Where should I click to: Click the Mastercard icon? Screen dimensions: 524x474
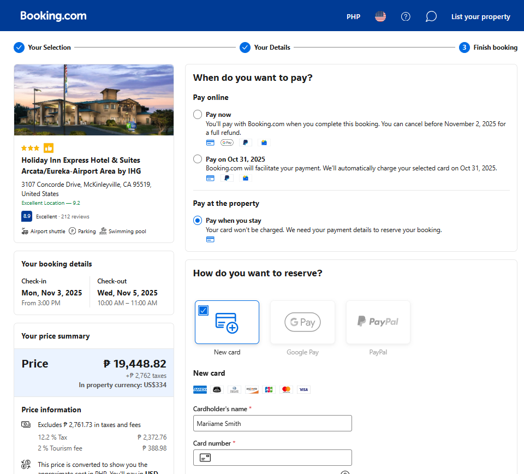pos(286,389)
